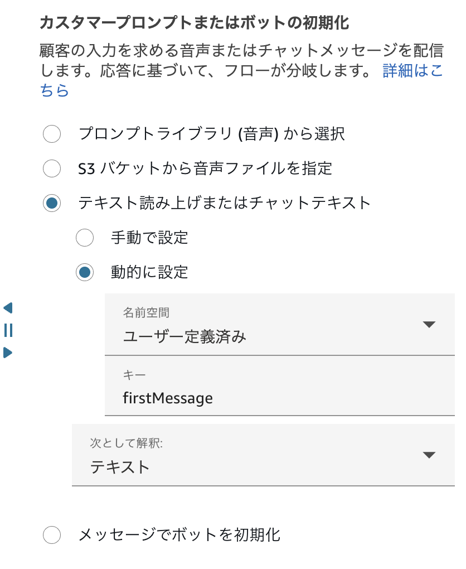
Task: Select S3 バケットから音声ファイルを指定 radio option
Action: (x=52, y=168)
